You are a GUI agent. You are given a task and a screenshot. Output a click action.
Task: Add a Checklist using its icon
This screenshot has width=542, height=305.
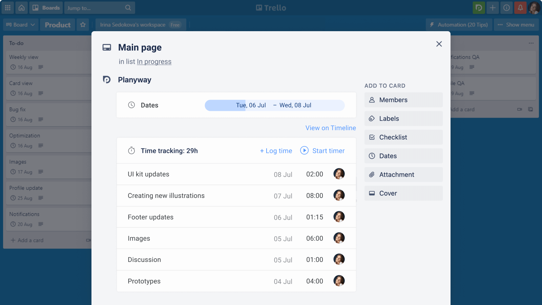click(373, 137)
